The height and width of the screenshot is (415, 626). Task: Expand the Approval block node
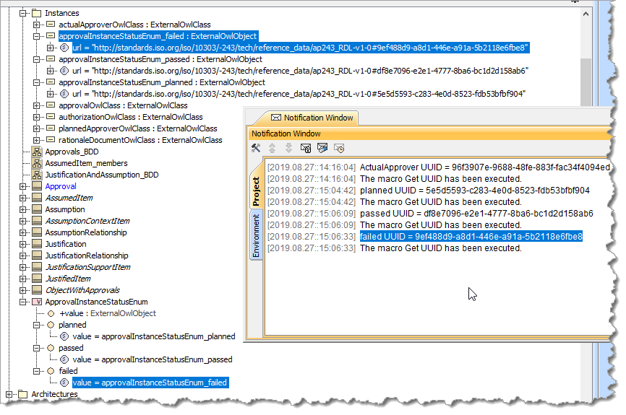coord(23,186)
